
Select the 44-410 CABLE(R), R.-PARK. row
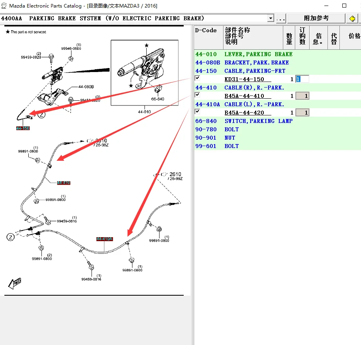click(x=277, y=88)
